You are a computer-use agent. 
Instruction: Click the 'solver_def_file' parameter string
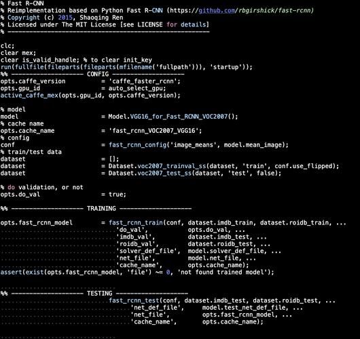[x=148, y=251]
